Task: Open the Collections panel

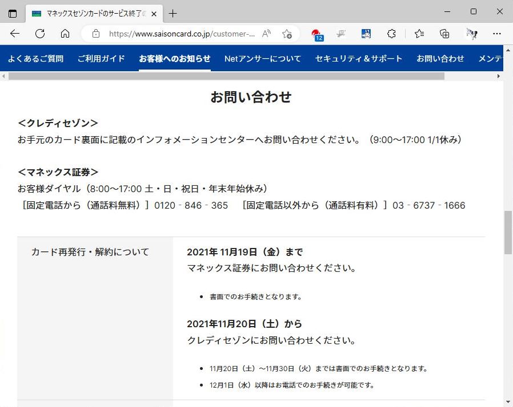Action: [x=444, y=34]
